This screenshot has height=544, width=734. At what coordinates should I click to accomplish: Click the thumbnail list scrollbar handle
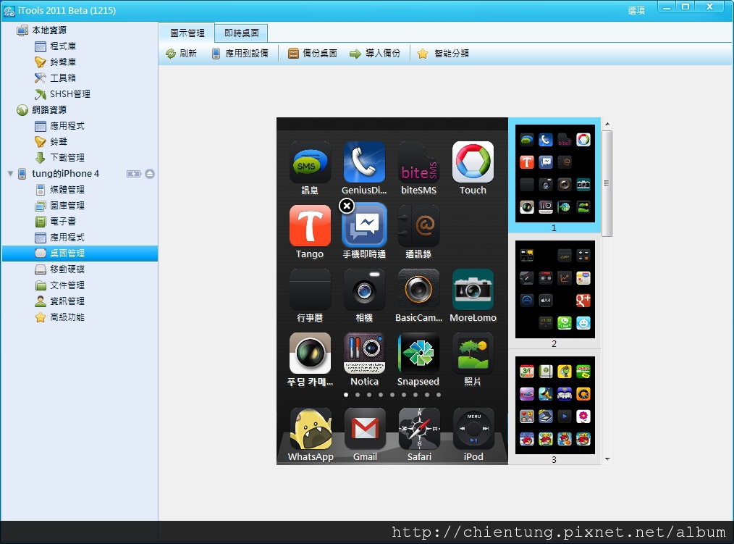(x=607, y=183)
